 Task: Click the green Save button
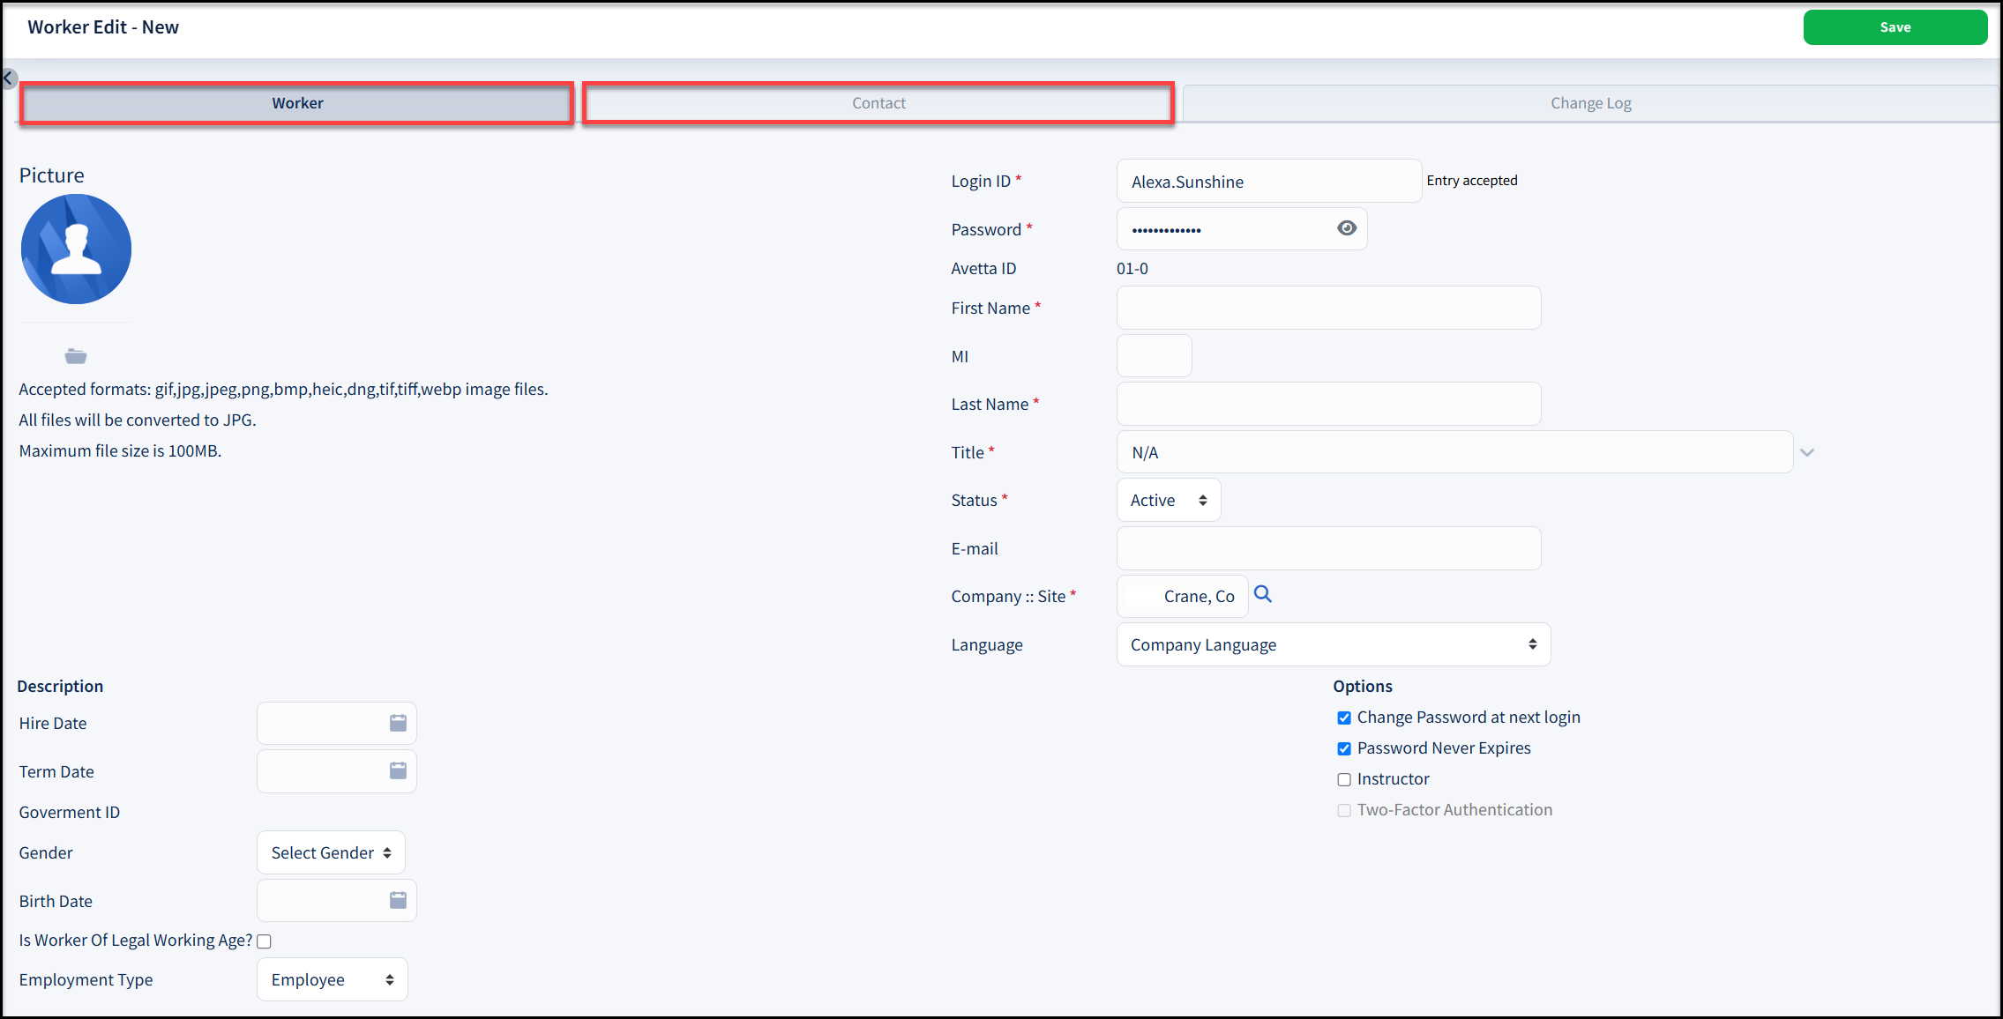pyautogui.click(x=1895, y=27)
